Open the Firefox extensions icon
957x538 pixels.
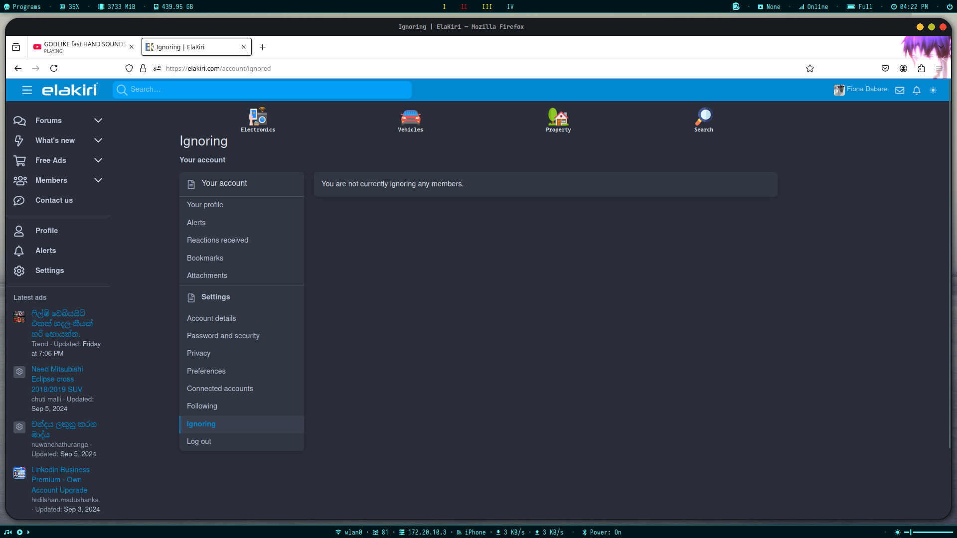click(921, 68)
